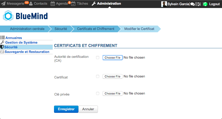
Task: Open the Agenda calendar icon
Action: coord(53,4)
